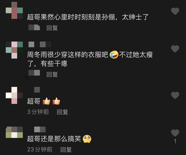The width and height of the screenshot is (186, 155).
Task: Open avatar of the 周冬雨 commenter
Action: [x=14, y=50]
